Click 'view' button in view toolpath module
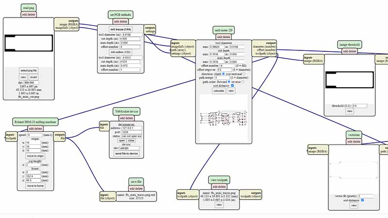 tap(219, 205)
